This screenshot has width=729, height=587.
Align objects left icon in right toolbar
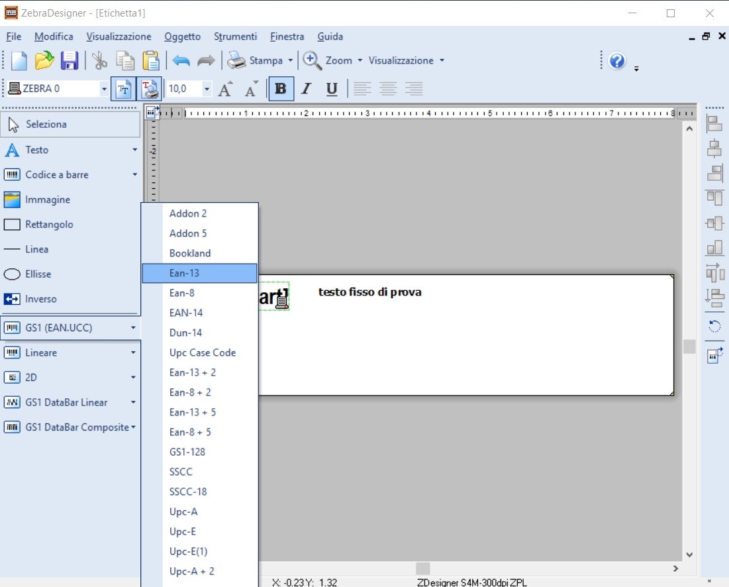pyautogui.click(x=714, y=124)
